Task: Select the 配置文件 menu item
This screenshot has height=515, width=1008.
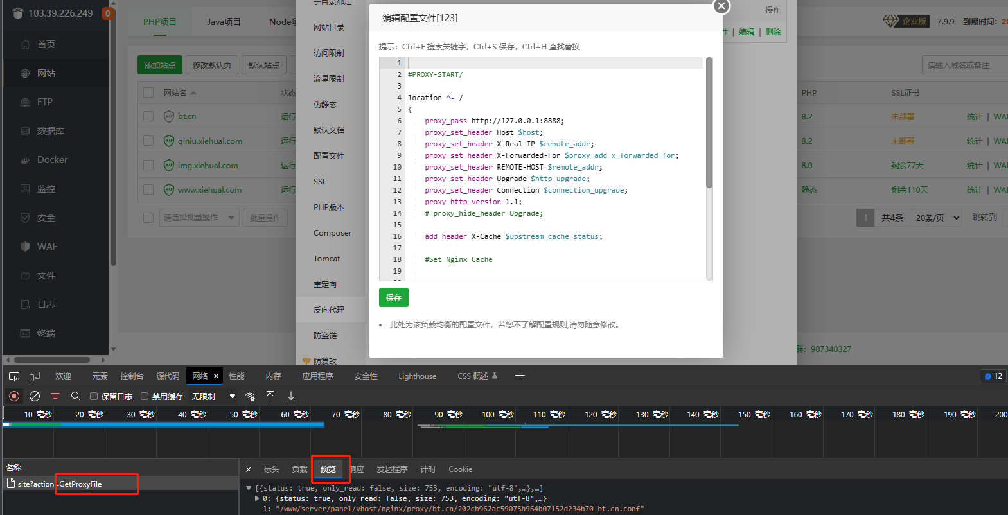Action: point(329,155)
